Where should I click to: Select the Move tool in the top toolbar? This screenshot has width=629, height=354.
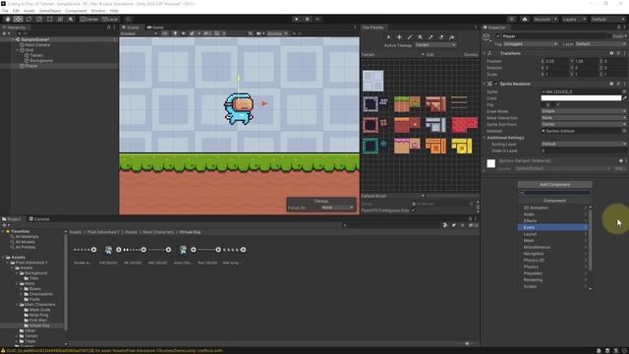pyautogui.click(x=18, y=19)
